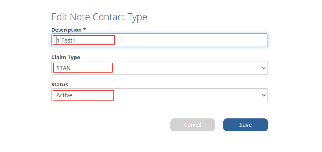Cancel editing the note contact type
The height and width of the screenshot is (152, 322).
193,125
